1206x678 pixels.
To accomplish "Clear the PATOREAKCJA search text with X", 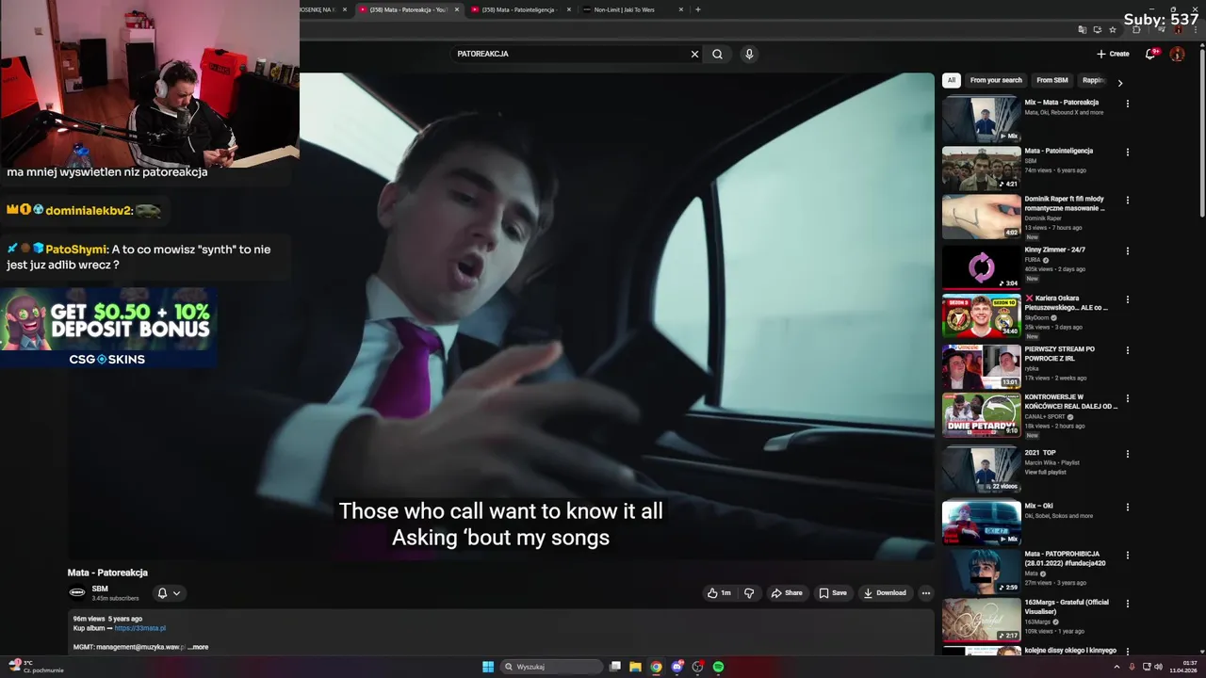I will point(694,54).
